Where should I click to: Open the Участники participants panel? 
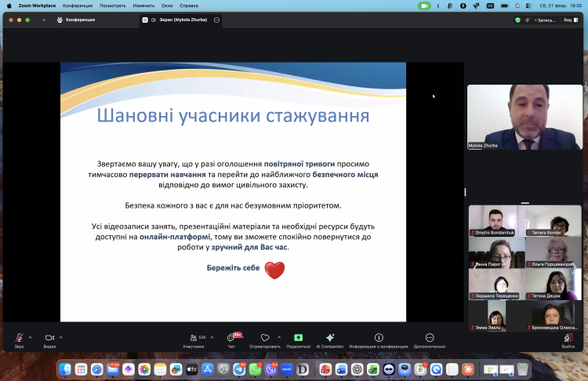pos(193,338)
